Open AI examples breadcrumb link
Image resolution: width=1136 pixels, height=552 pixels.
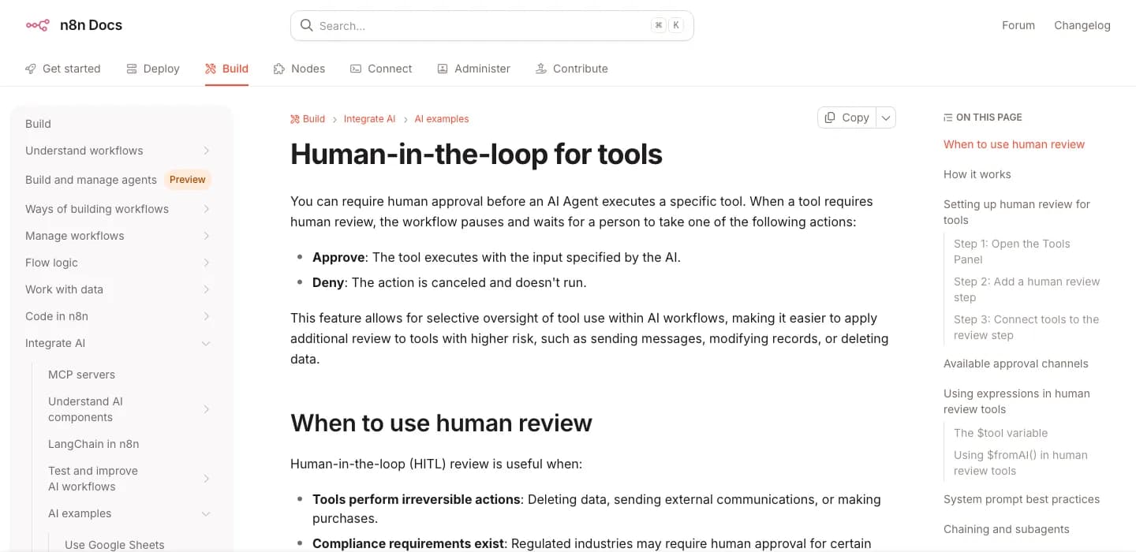coord(442,119)
